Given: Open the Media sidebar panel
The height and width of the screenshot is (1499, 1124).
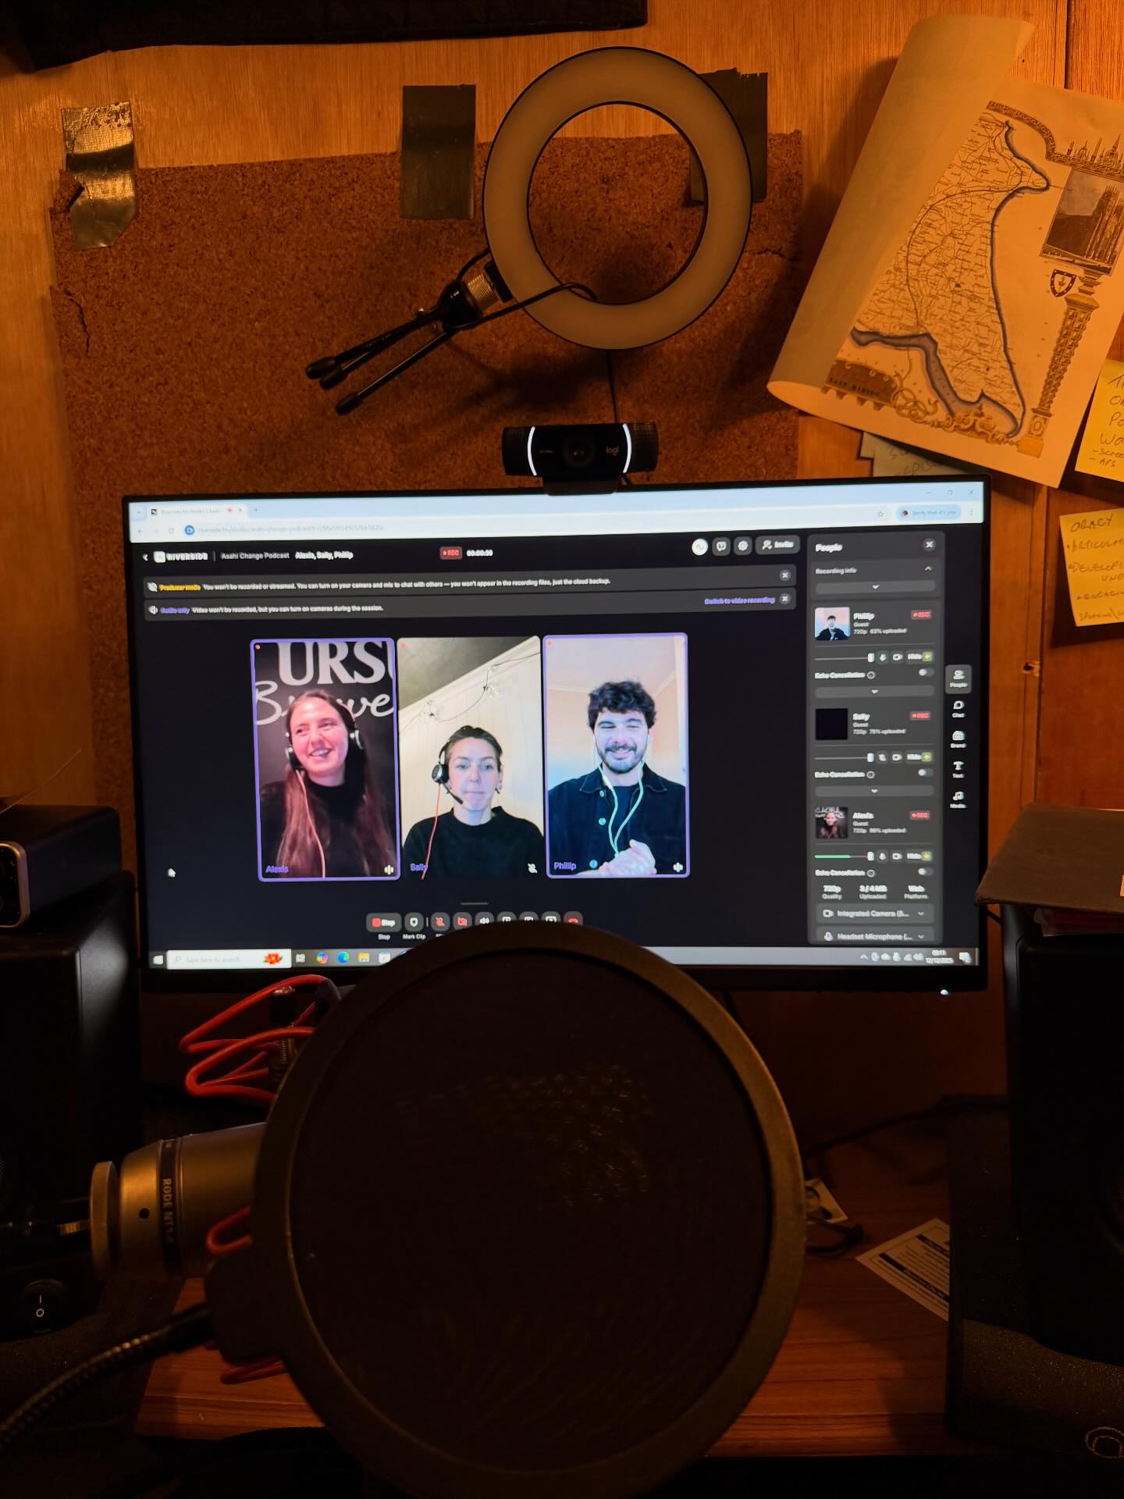Looking at the screenshot, I should (958, 799).
